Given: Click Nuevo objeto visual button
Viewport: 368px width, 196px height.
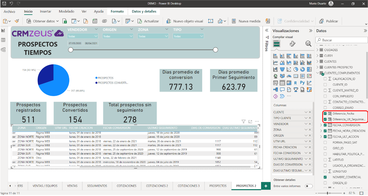Looking at the screenshot, I should point(185,21).
